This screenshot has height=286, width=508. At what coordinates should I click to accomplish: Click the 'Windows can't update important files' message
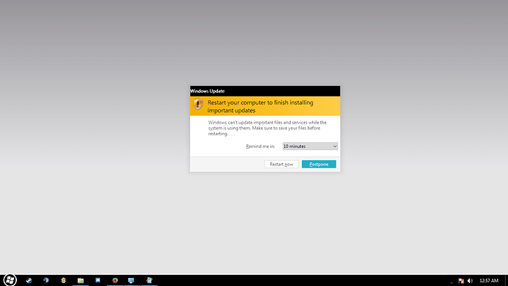tap(267, 128)
